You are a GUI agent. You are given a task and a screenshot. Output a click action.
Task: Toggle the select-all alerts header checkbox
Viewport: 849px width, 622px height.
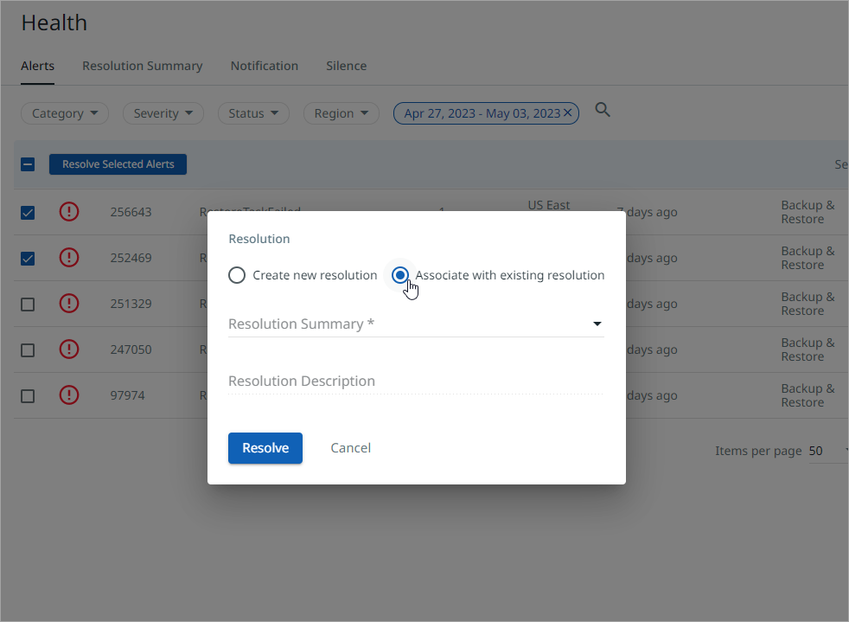tap(28, 164)
